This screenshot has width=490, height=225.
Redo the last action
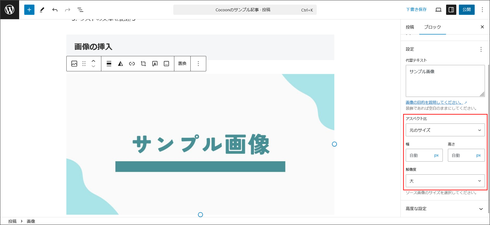coord(68,10)
